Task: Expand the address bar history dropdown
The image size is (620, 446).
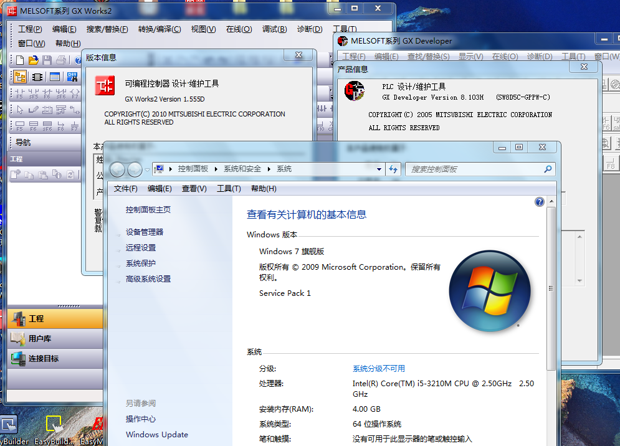Action: tap(379, 169)
